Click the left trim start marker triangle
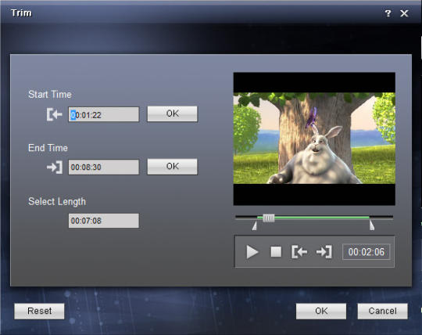Viewport: 422px width, 335px height. point(254,226)
